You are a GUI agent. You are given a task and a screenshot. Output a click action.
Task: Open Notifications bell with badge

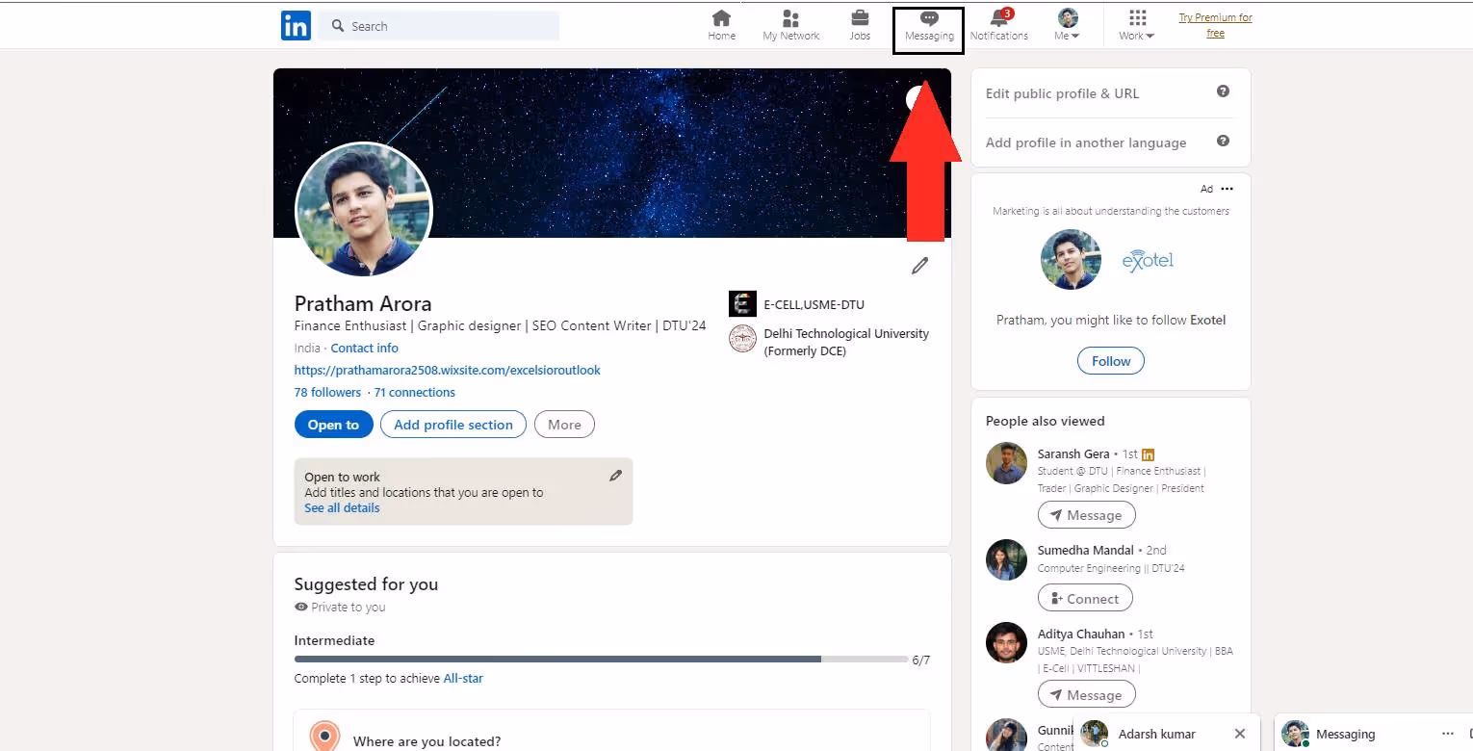(998, 26)
